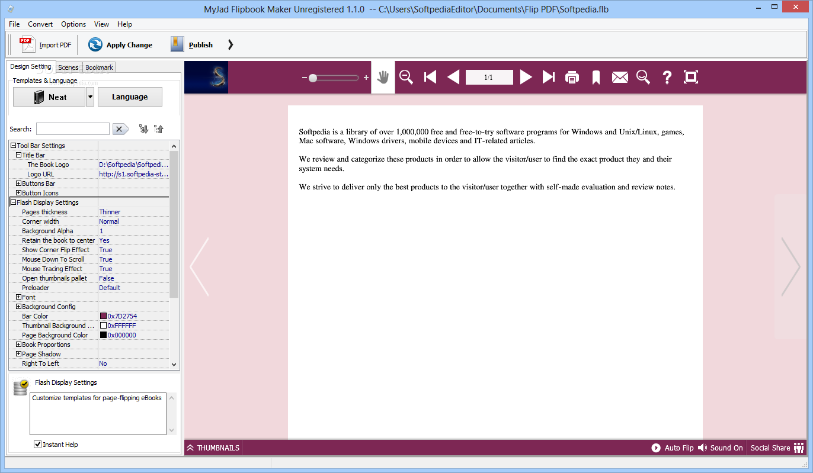Viewport: 813px width, 473px height.
Task: Click the email envelope icon
Action: coord(620,77)
